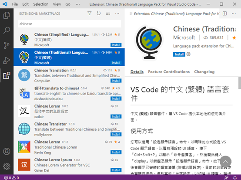This screenshot has height=180, width=241.
Task: Open the File menu
Action: click(15, 4)
